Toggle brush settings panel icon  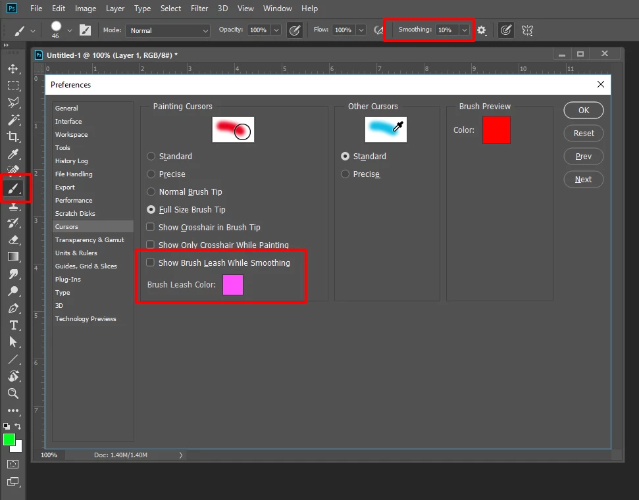pyautogui.click(x=85, y=30)
